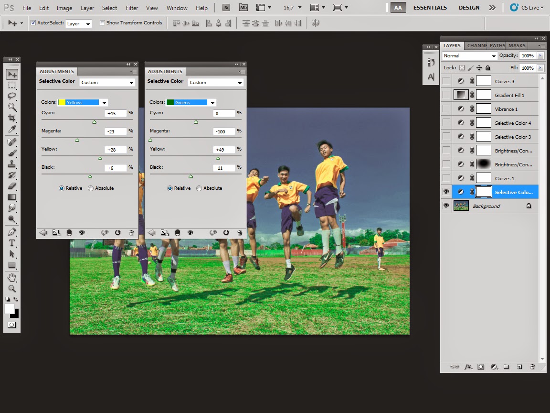
Task: Open the File menu
Action: [27, 8]
